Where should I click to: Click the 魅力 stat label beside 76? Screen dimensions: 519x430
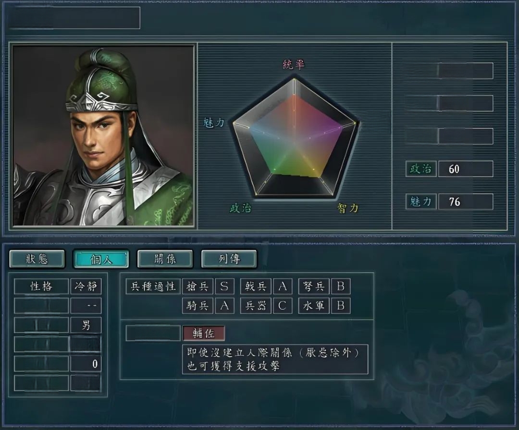tap(421, 201)
